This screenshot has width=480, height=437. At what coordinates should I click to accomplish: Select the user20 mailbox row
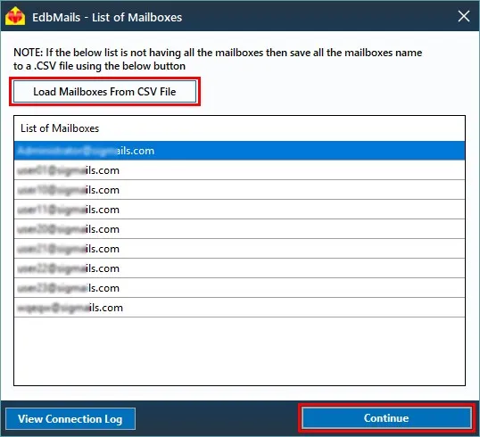pyautogui.click(x=239, y=229)
